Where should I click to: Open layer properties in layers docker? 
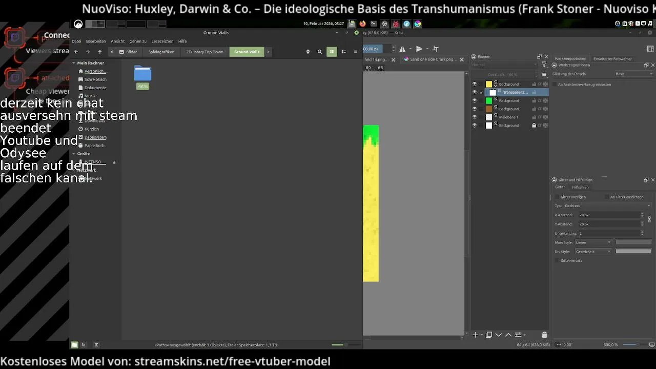[x=518, y=335]
